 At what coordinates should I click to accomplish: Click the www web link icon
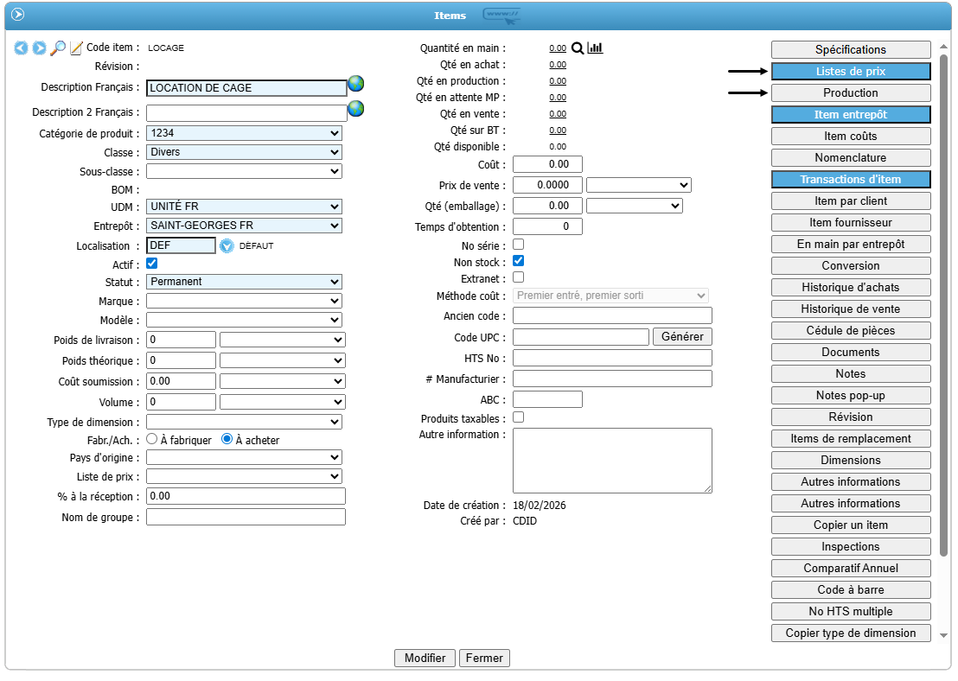[x=501, y=15]
